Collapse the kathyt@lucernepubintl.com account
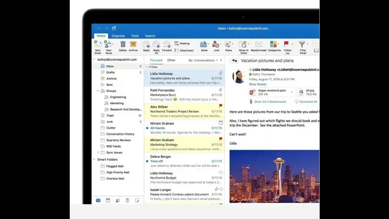The height and width of the screenshot is (219, 389). [94, 59]
